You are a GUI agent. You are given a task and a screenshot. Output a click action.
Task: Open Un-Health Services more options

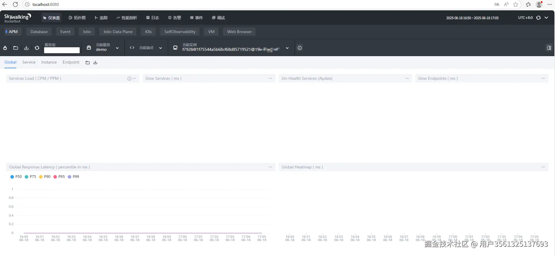pyautogui.click(x=407, y=78)
